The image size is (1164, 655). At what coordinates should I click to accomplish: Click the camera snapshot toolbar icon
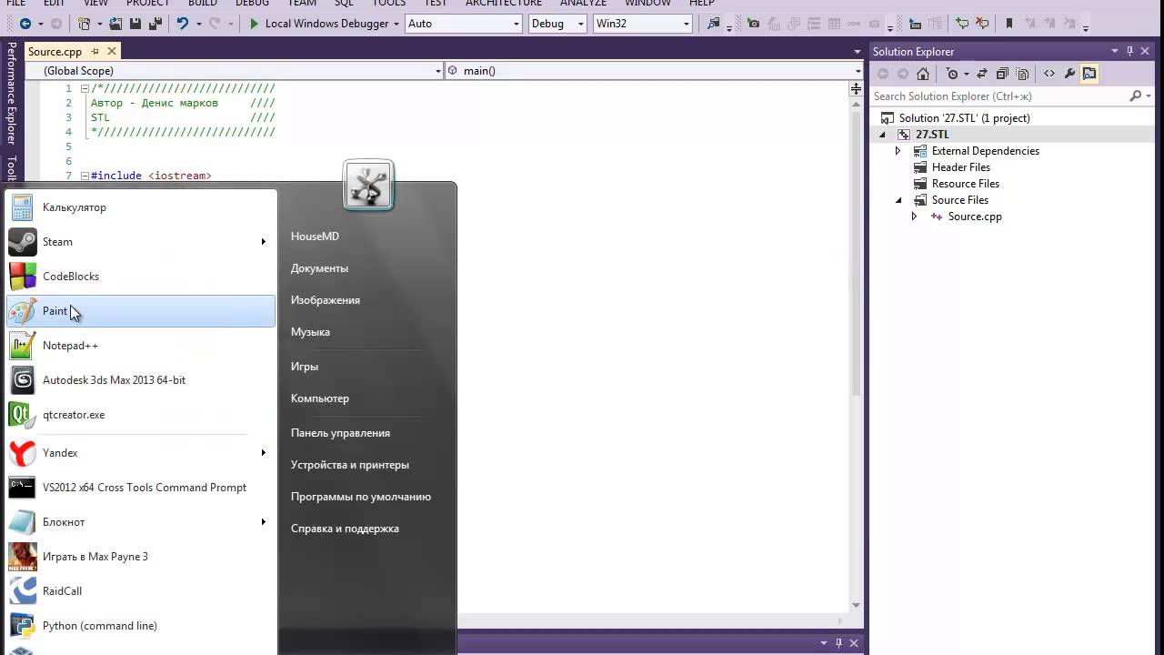click(x=753, y=24)
